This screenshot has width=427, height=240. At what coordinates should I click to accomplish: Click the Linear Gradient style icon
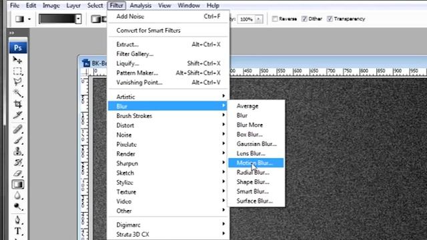95,19
